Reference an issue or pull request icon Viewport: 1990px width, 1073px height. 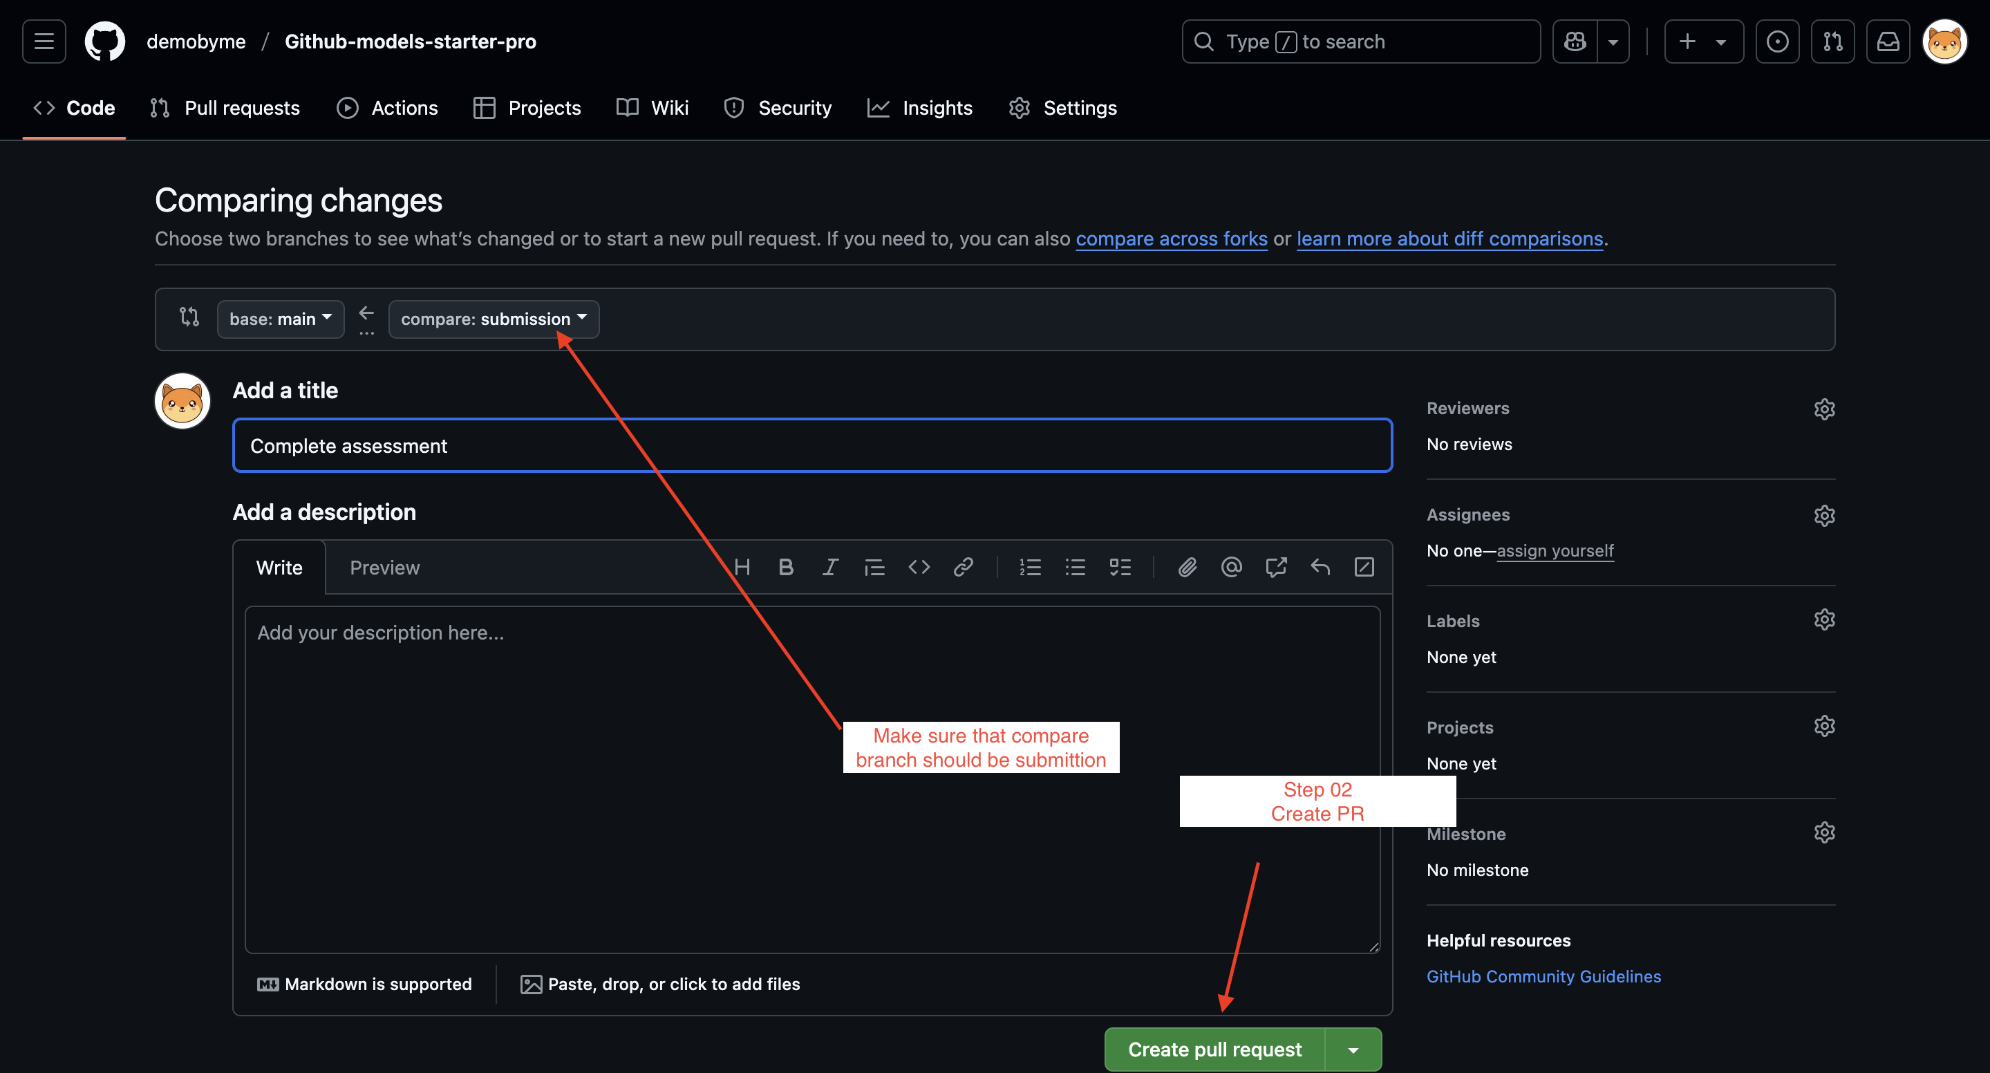1275,567
